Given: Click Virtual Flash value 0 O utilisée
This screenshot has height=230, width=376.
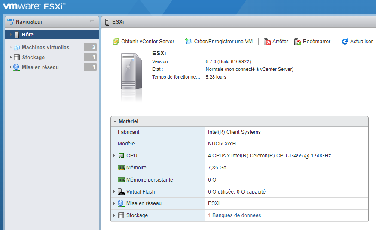Looking at the screenshot, I should point(237,192).
